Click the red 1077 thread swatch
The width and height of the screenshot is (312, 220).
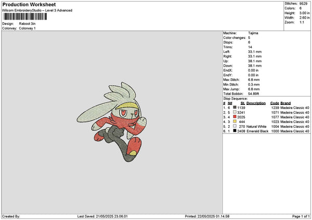[x=235, y=117]
